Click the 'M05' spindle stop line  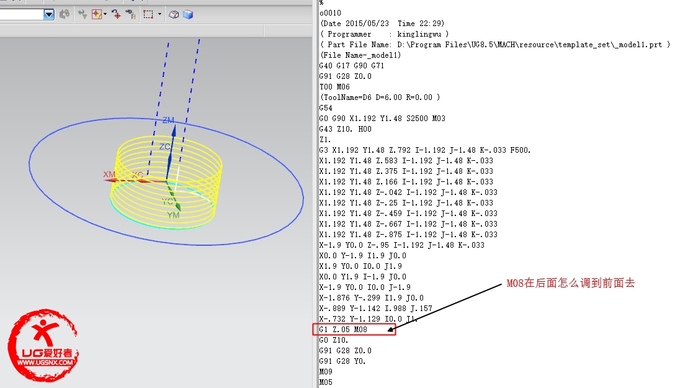(x=326, y=382)
